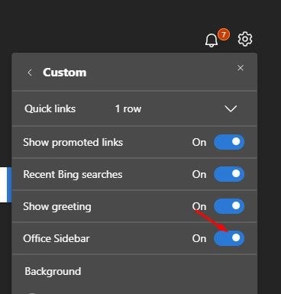Click the Quick links label

click(x=50, y=109)
